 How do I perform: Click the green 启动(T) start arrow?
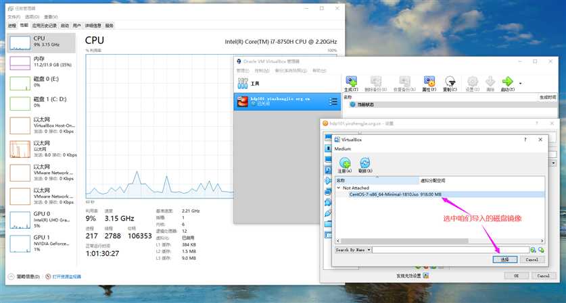point(508,82)
